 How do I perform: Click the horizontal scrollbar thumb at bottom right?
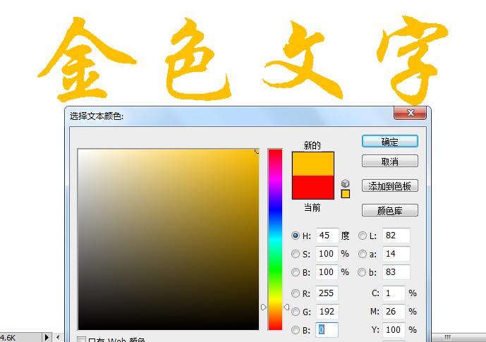(458, 337)
